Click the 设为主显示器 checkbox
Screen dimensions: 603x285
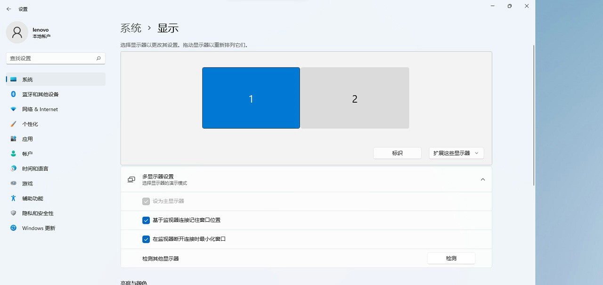146,201
